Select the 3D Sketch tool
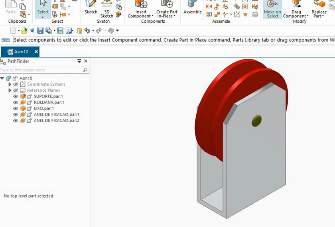The image size is (335, 227). [106, 9]
